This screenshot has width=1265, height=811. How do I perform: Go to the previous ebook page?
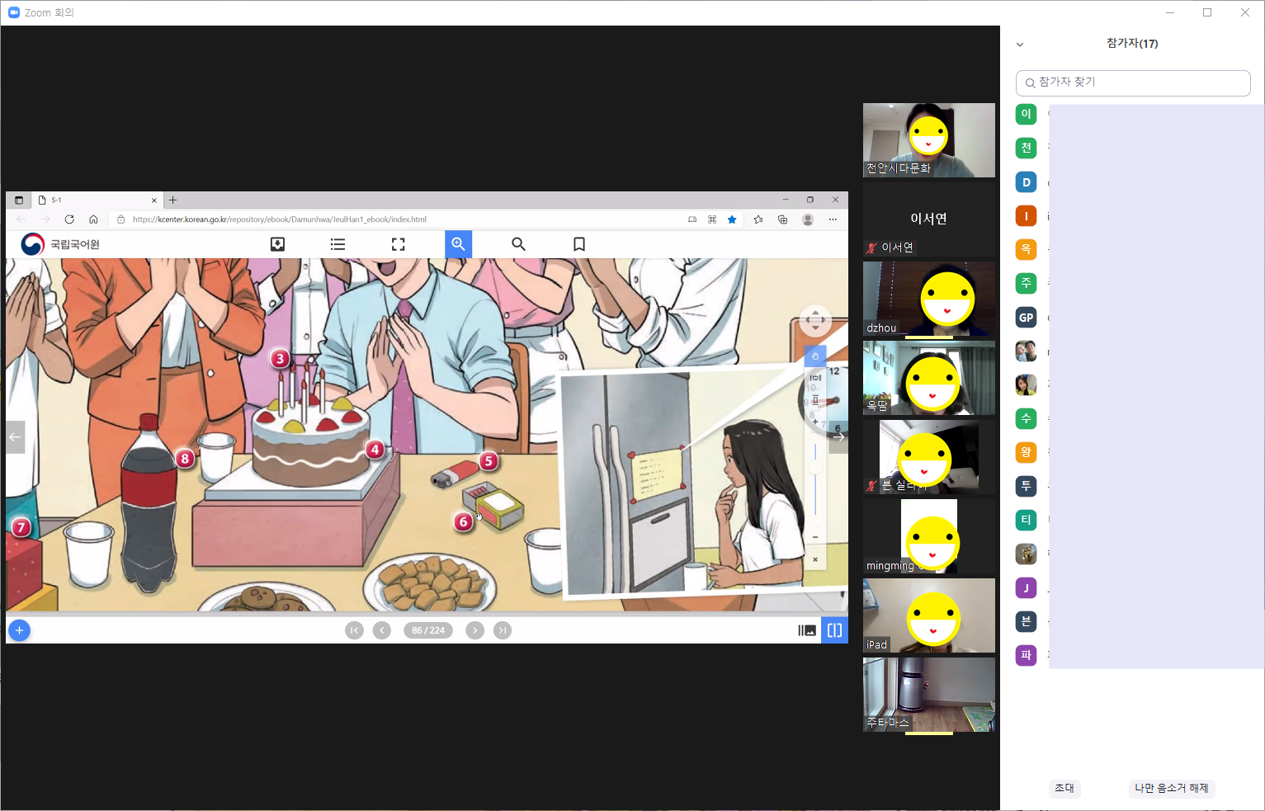point(381,630)
